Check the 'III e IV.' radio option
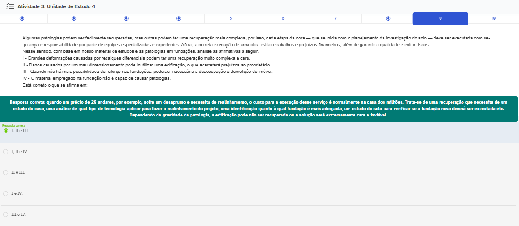This screenshot has height=226, width=519. pos(6,215)
